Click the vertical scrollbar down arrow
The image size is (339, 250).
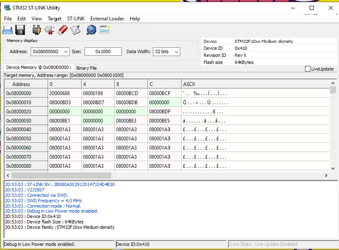pos(333,169)
